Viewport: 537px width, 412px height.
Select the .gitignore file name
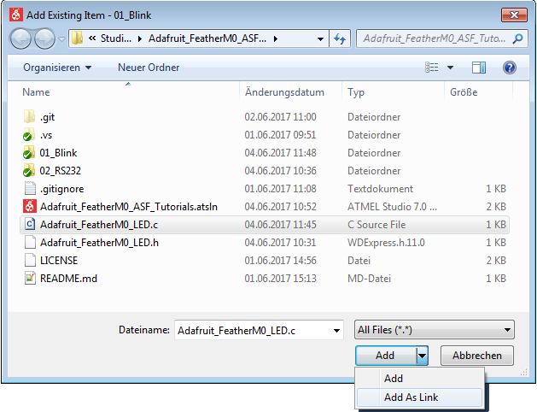pyautogui.click(x=61, y=189)
